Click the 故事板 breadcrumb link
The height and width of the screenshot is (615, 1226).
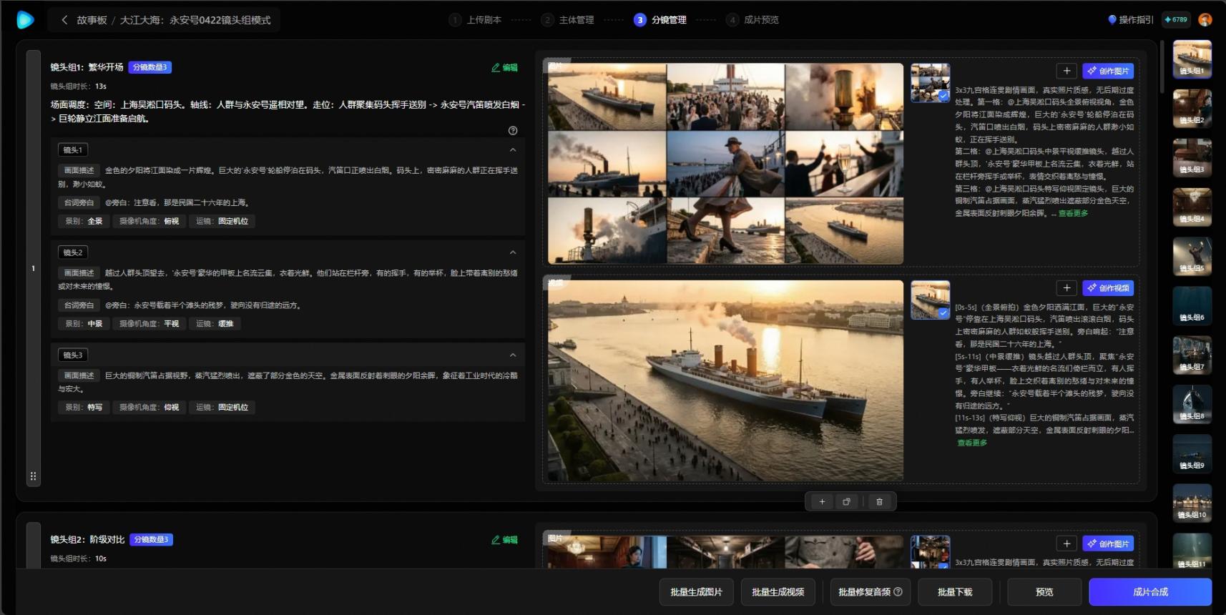(x=92, y=20)
